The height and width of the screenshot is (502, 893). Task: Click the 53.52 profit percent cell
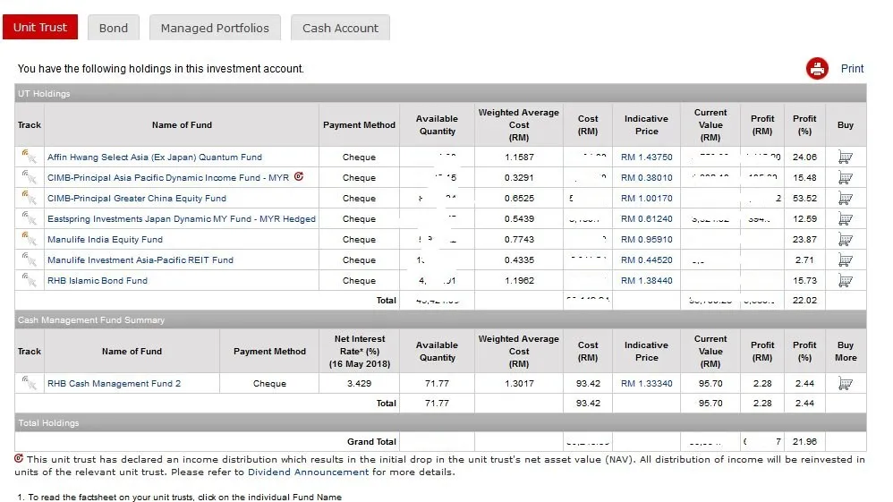point(804,198)
